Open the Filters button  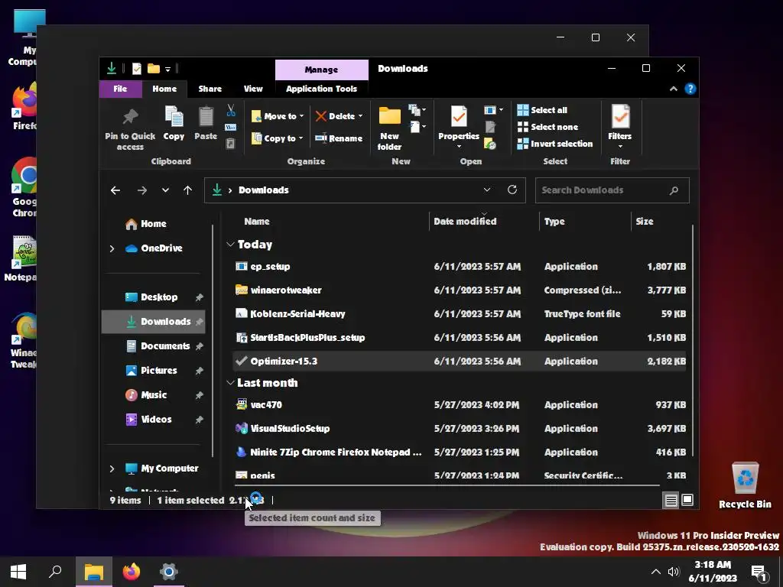tap(619, 128)
